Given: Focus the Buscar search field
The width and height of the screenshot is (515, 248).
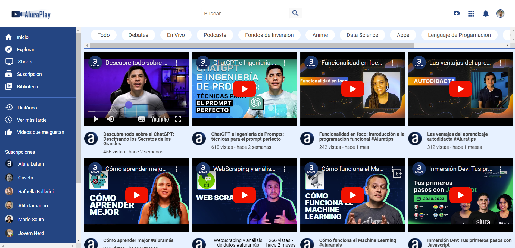Looking at the screenshot, I should [245, 14].
